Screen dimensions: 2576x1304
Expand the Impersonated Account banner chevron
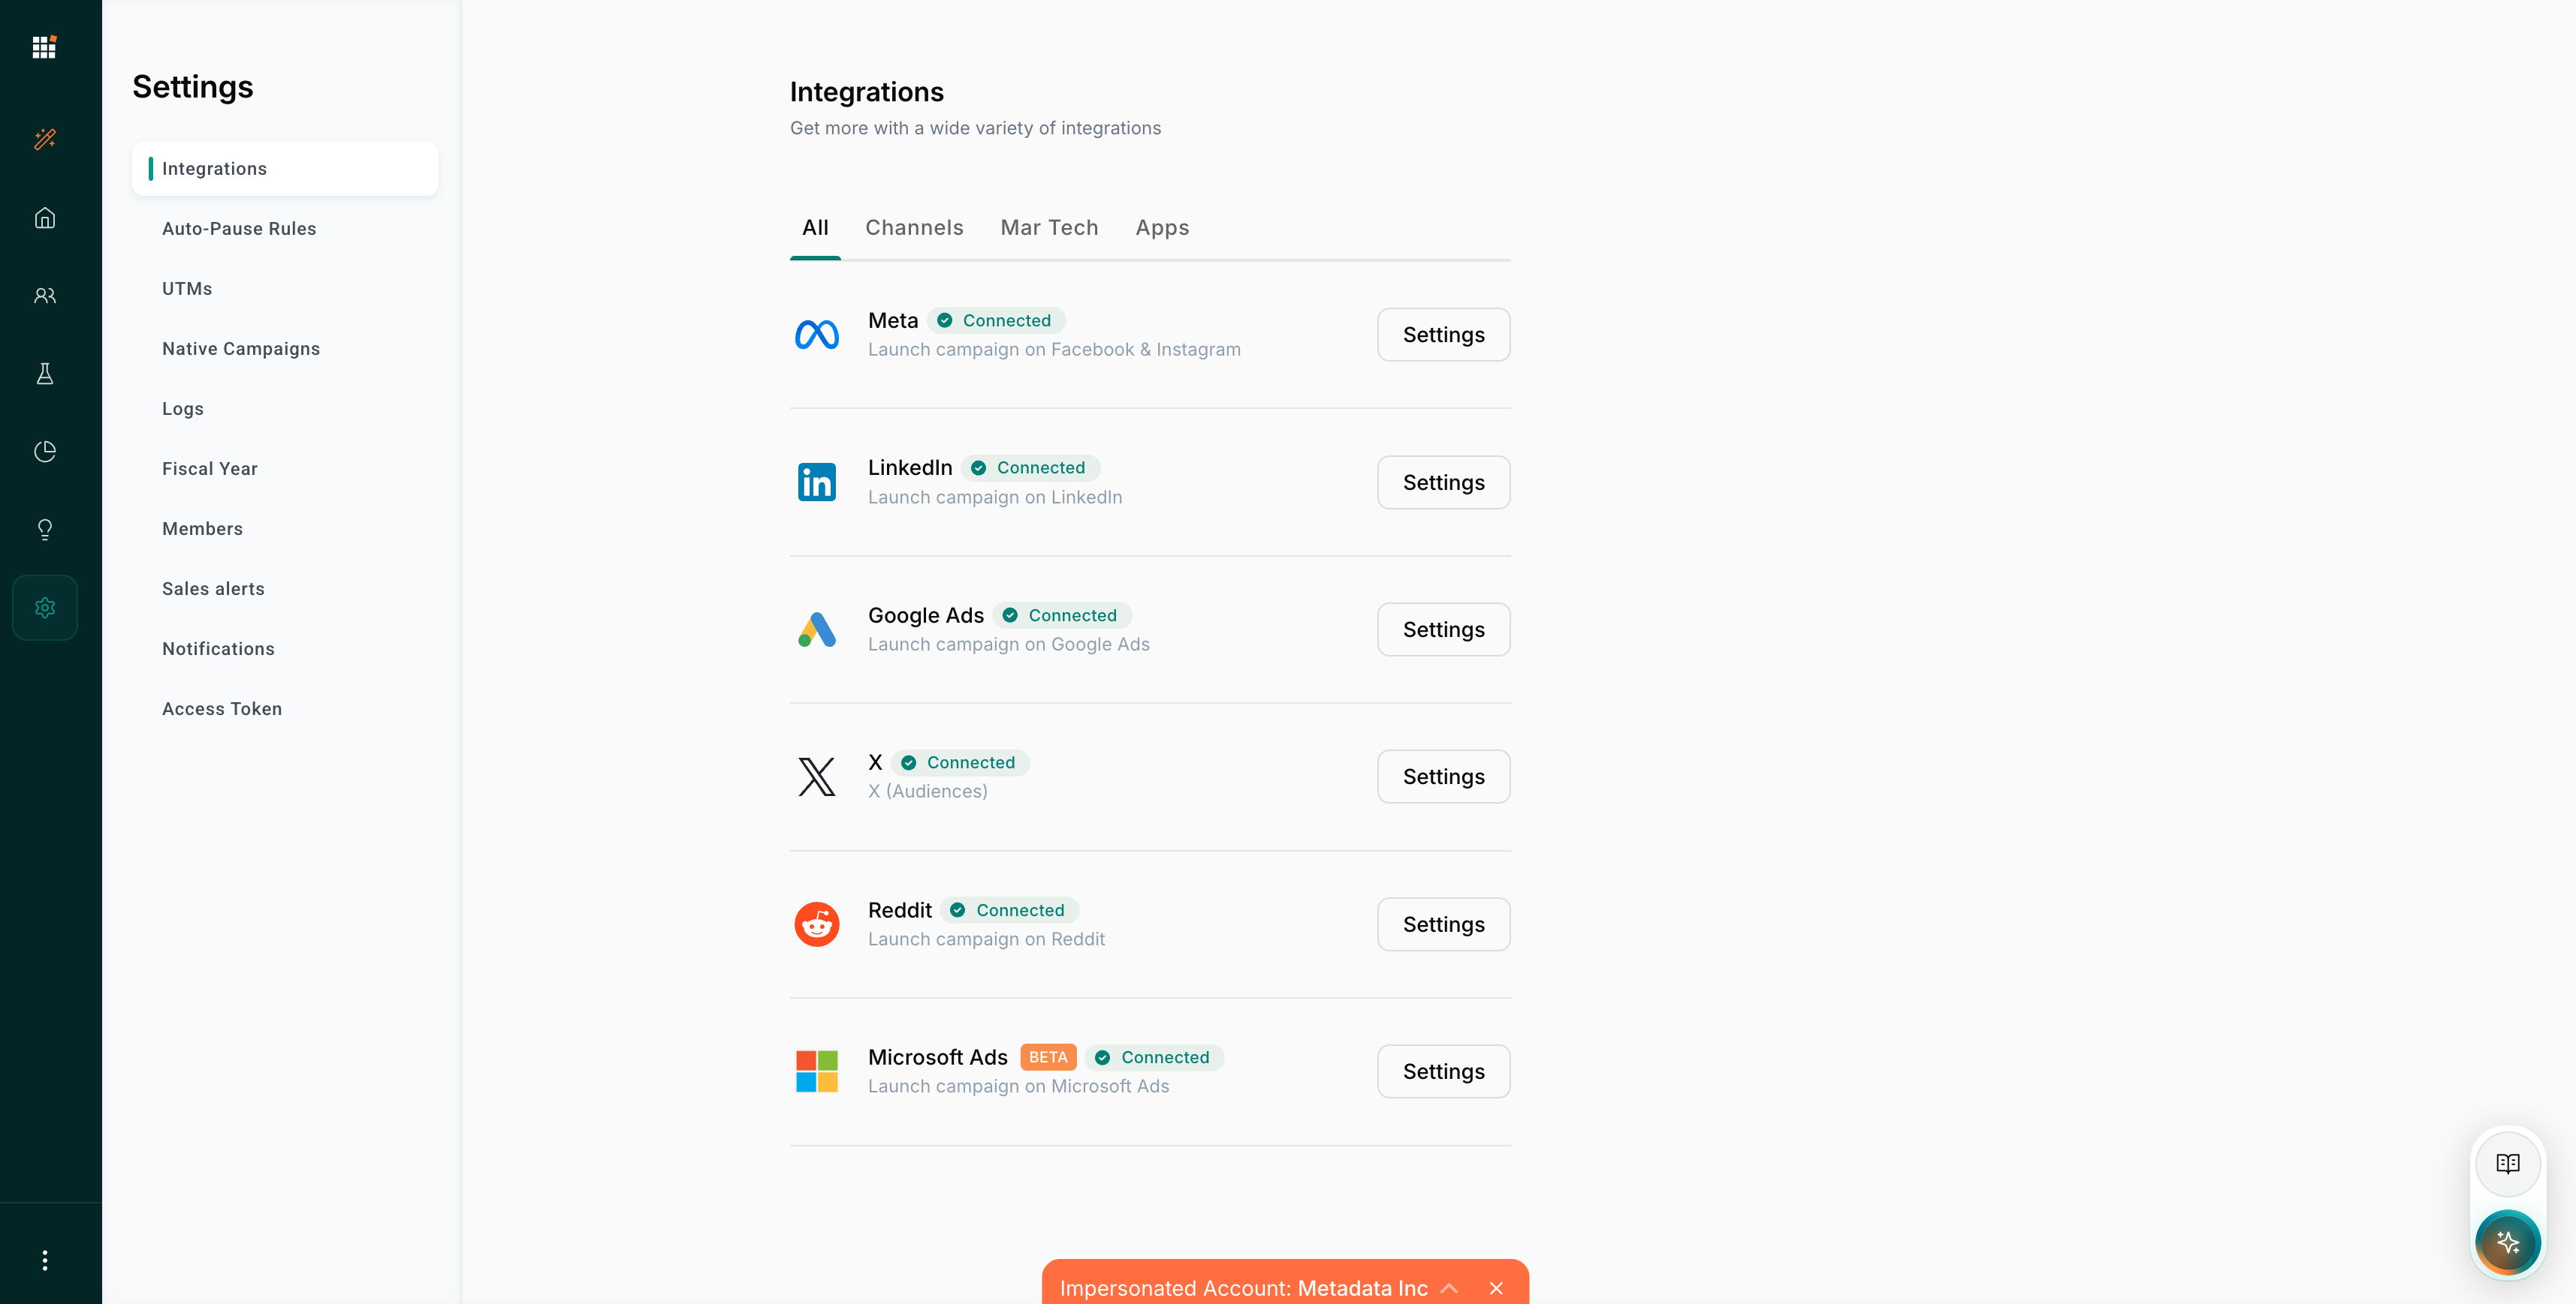(x=1449, y=1288)
